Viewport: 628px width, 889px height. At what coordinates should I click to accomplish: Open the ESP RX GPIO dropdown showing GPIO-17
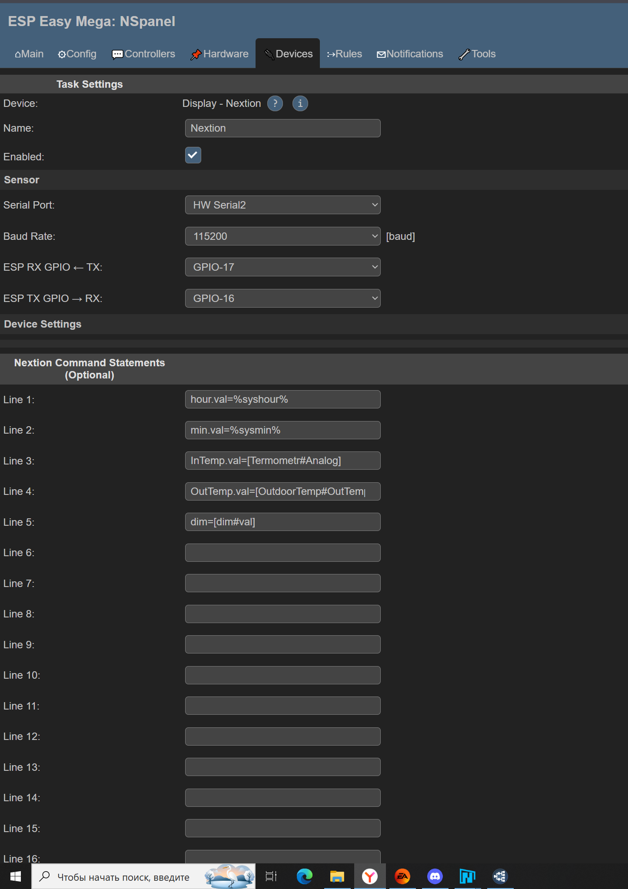point(282,267)
